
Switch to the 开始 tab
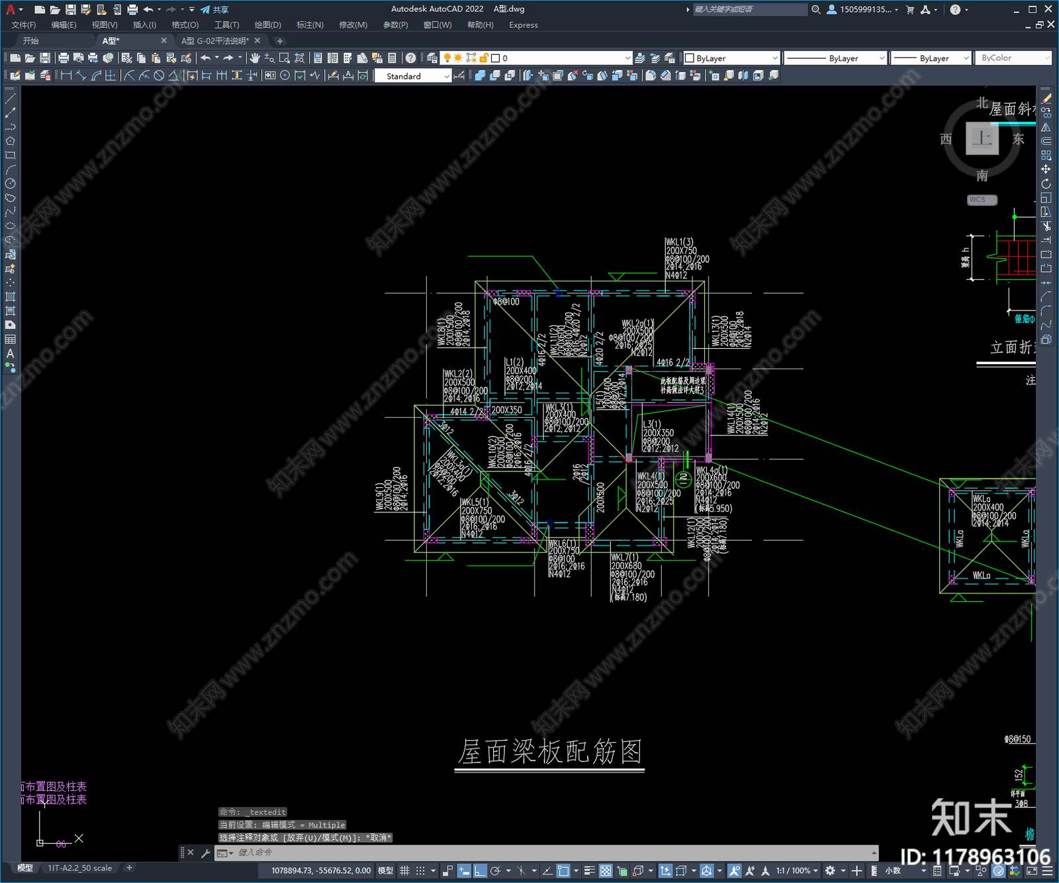tap(31, 41)
